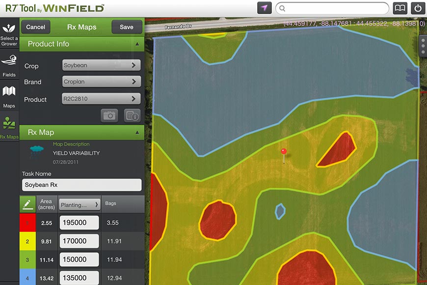Open Fields in the sidebar
This screenshot has width=427, height=285.
coord(9,65)
